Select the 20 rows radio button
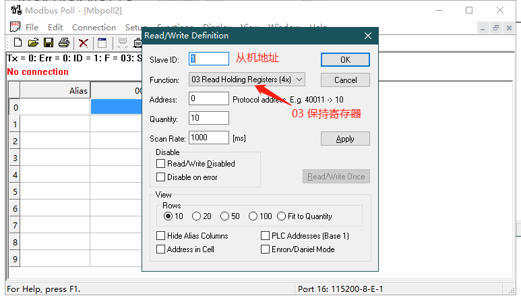 (196, 216)
